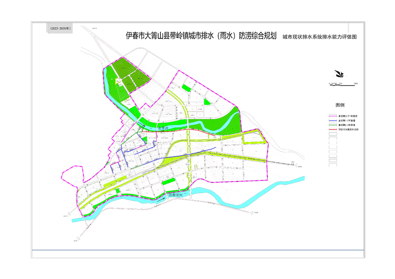Click the flow arrow near 西南岔河 label
The image size is (395, 279).
(x=161, y=200)
